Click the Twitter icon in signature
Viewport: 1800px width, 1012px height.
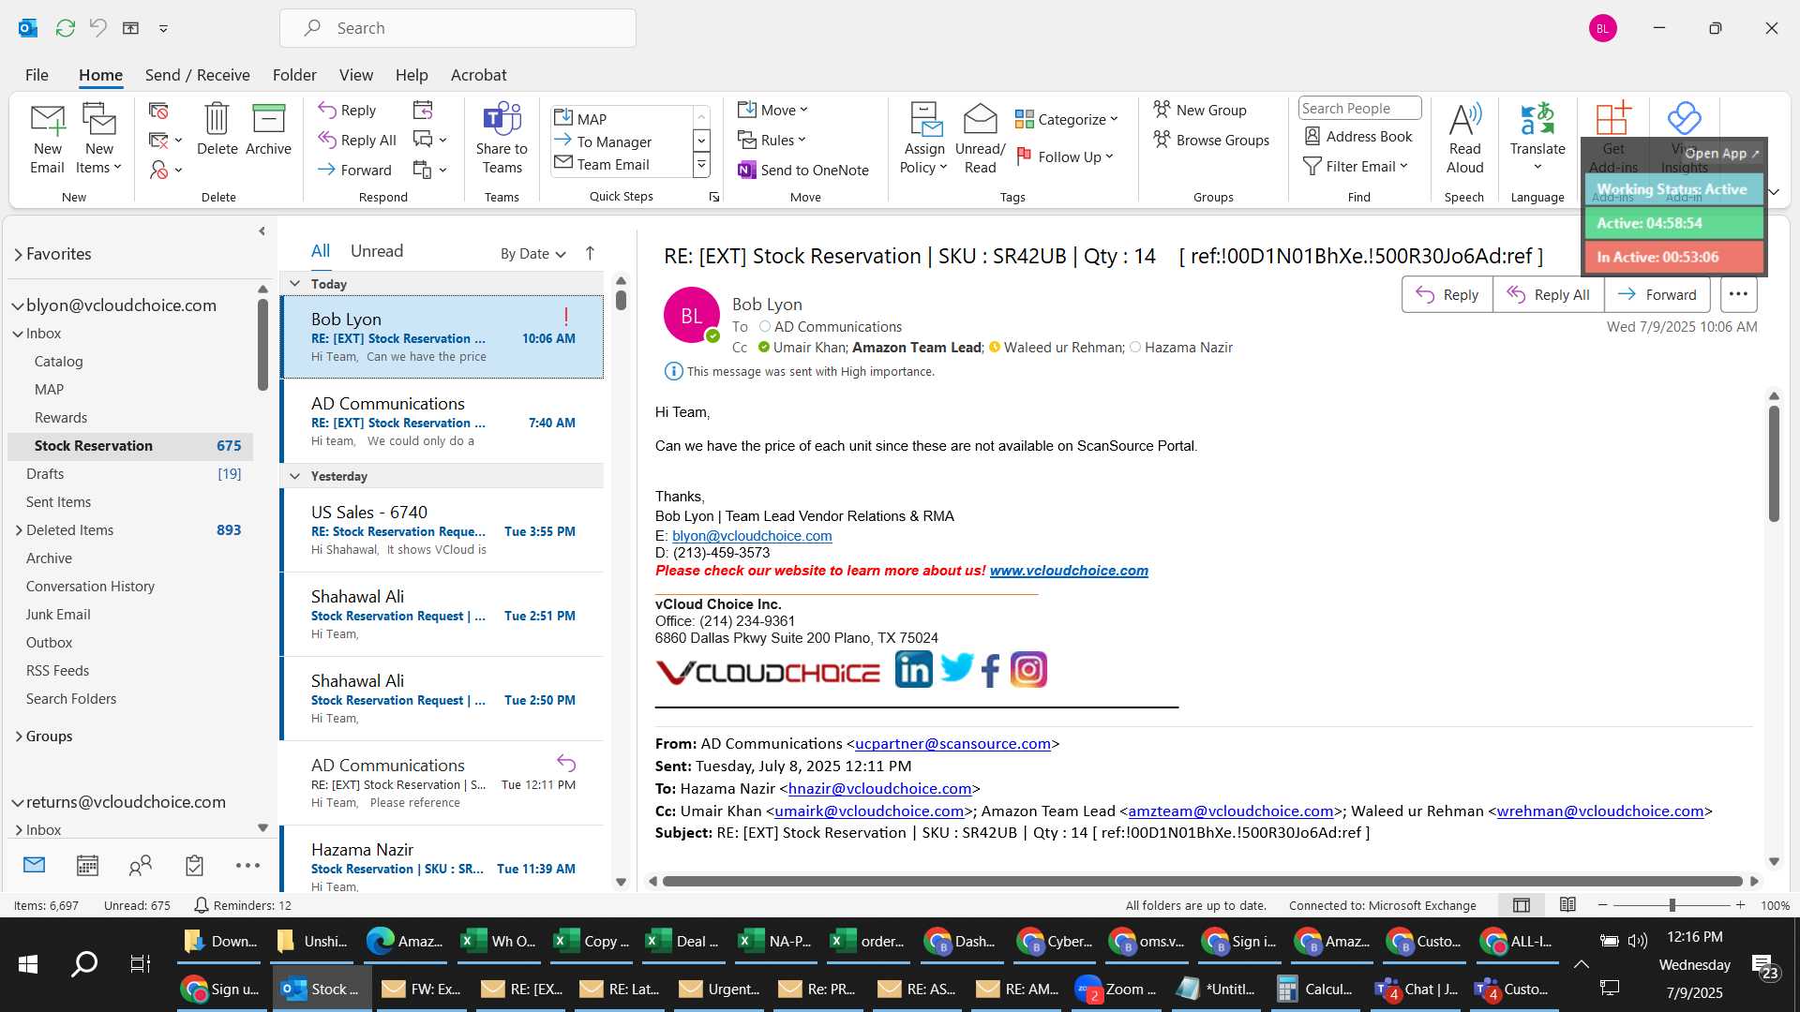[957, 669]
